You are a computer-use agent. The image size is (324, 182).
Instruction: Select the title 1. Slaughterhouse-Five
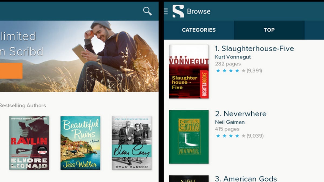pyautogui.click(x=254, y=49)
